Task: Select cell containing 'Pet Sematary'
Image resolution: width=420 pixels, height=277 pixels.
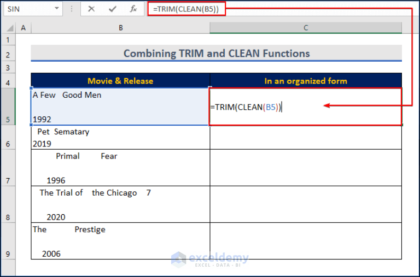Action: pos(120,137)
